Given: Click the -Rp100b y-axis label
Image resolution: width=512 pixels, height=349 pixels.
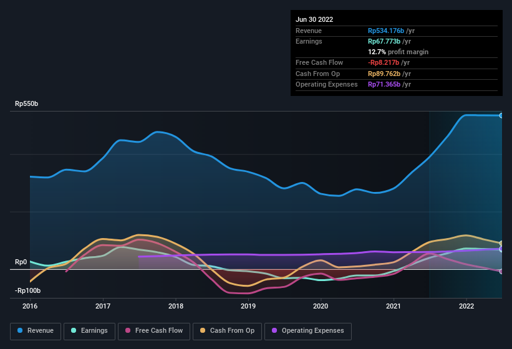Looking at the screenshot, I should [28, 290].
